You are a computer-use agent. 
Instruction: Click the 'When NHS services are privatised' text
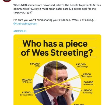(34, 5)
